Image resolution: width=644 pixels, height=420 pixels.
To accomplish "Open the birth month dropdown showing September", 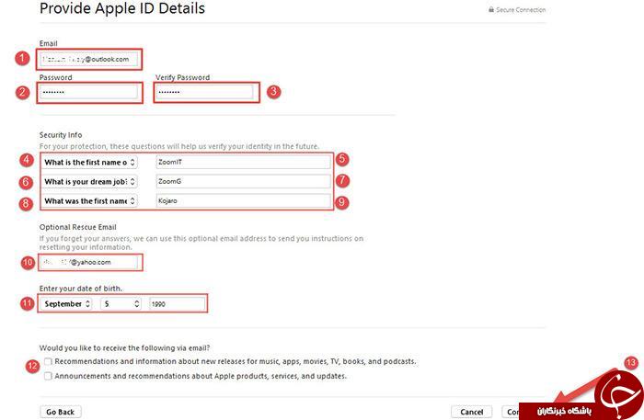I will coord(66,304).
